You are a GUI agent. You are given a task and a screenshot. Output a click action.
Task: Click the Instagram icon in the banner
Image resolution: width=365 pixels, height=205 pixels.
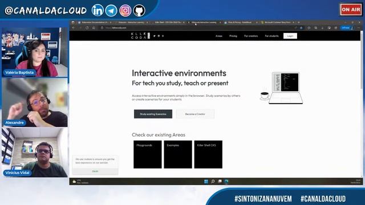tap(125, 10)
